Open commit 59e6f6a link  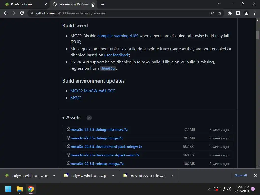pyautogui.click(x=108, y=68)
